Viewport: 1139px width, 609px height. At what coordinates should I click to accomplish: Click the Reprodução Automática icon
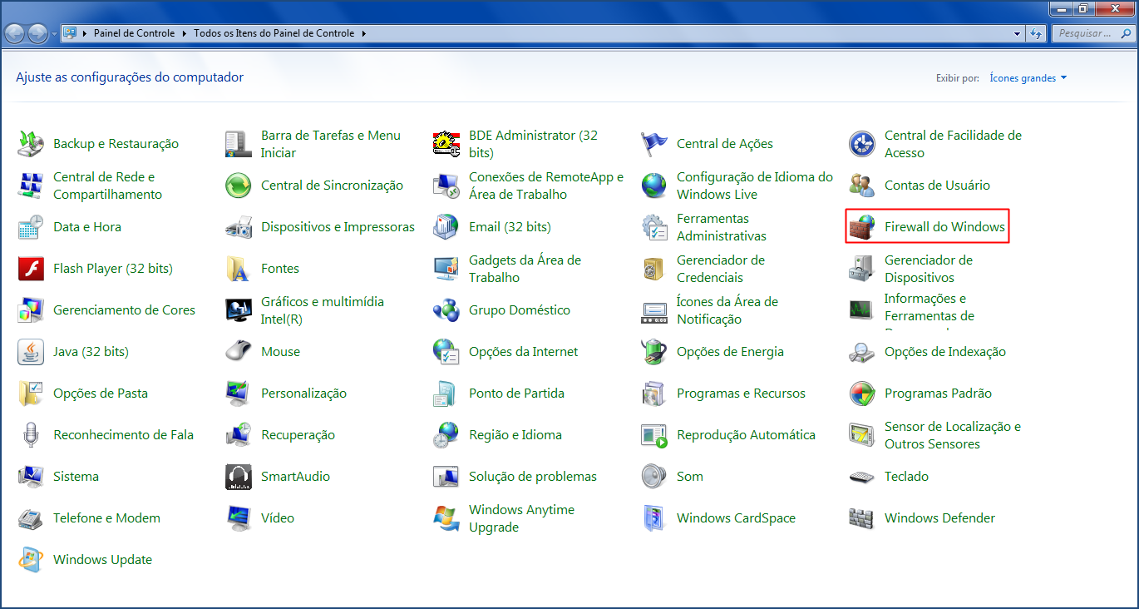[654, 435]
